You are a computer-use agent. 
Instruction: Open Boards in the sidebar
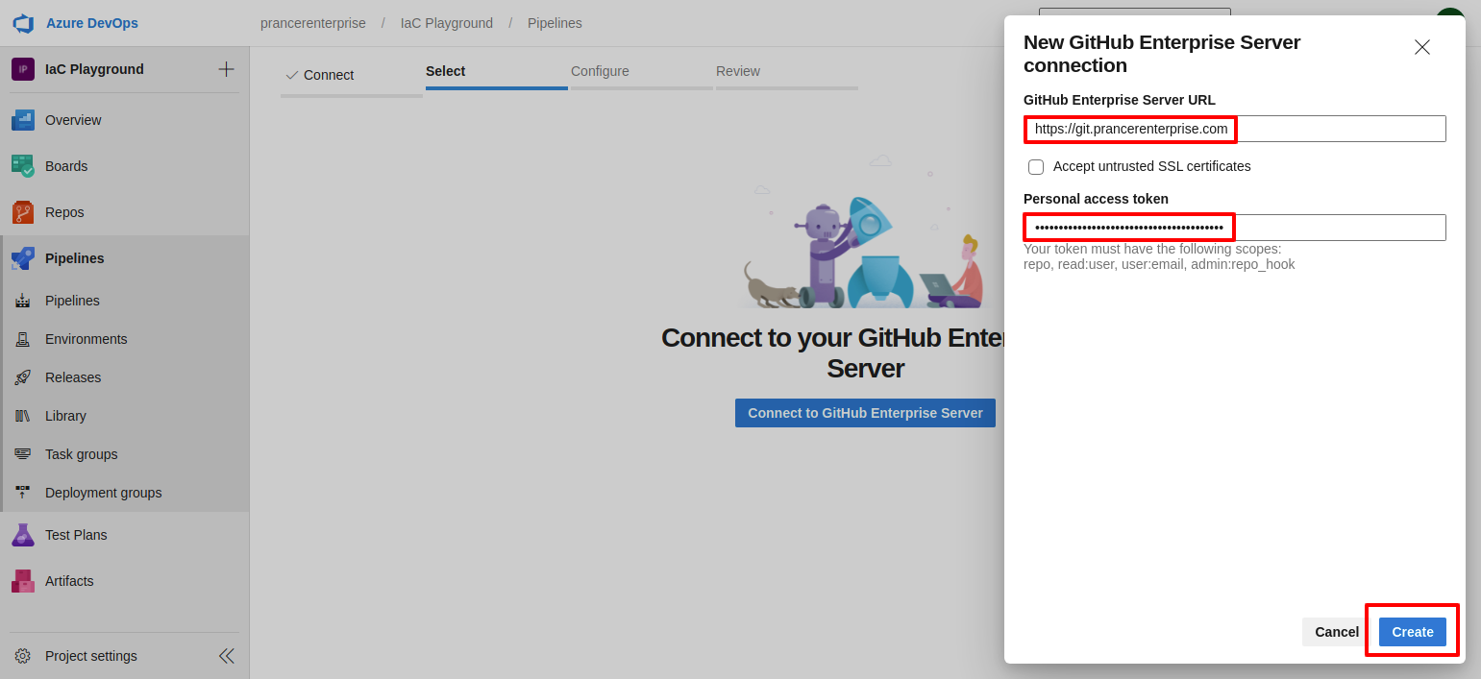(x=66, y=166)
